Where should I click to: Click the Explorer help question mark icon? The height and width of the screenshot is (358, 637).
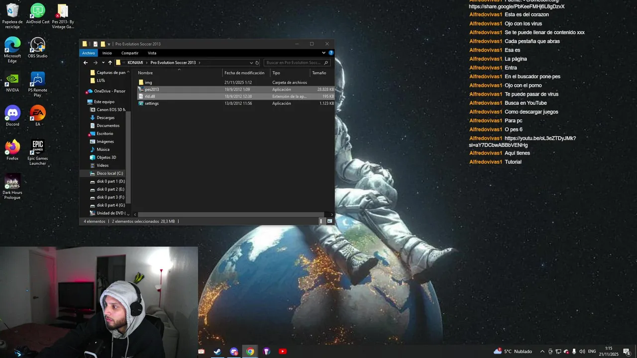point(331,53)
